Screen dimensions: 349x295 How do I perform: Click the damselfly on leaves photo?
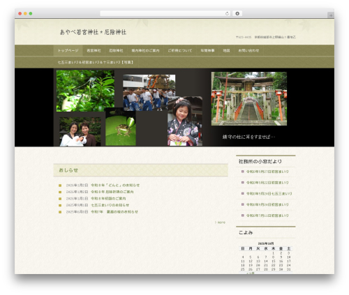(85, 91)
